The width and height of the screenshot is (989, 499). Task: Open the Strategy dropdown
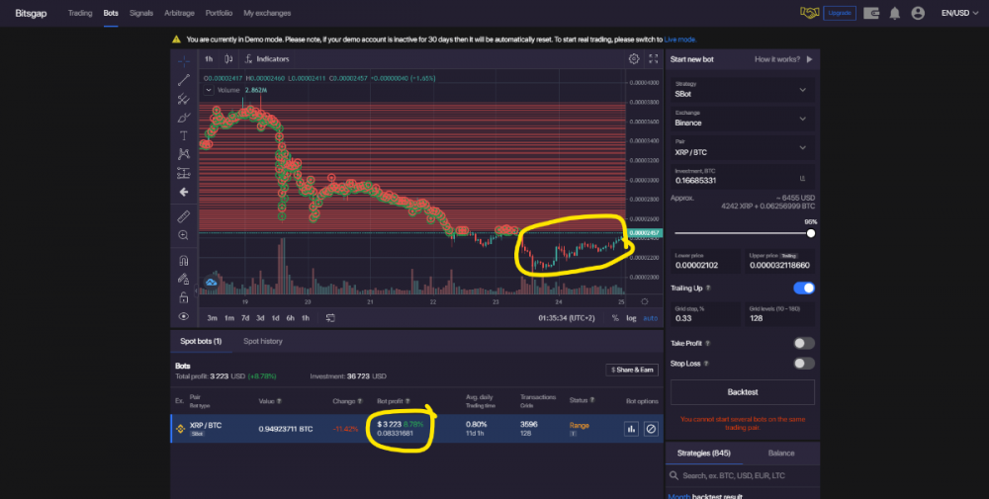coord(742,89)
